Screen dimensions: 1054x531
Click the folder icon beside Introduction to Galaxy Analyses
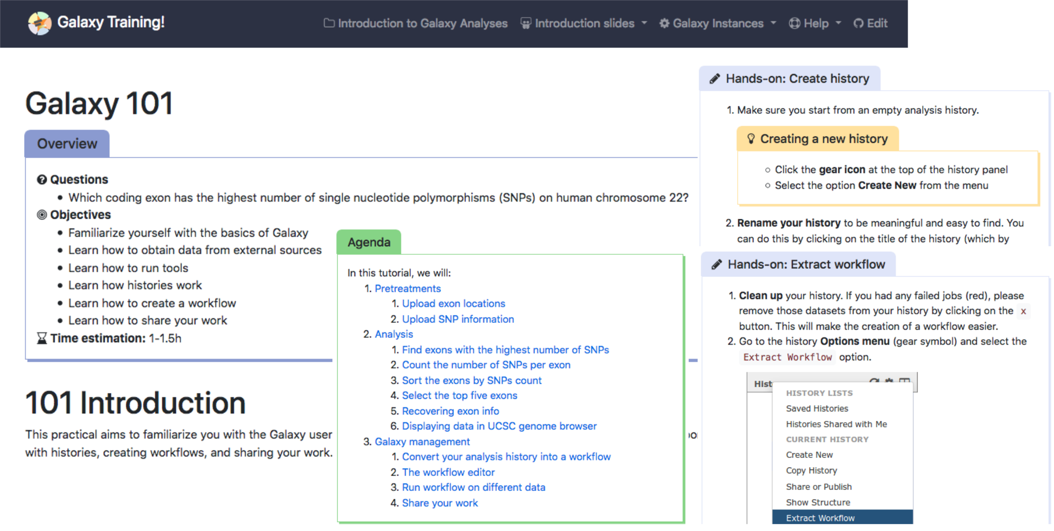pos(329,23)
